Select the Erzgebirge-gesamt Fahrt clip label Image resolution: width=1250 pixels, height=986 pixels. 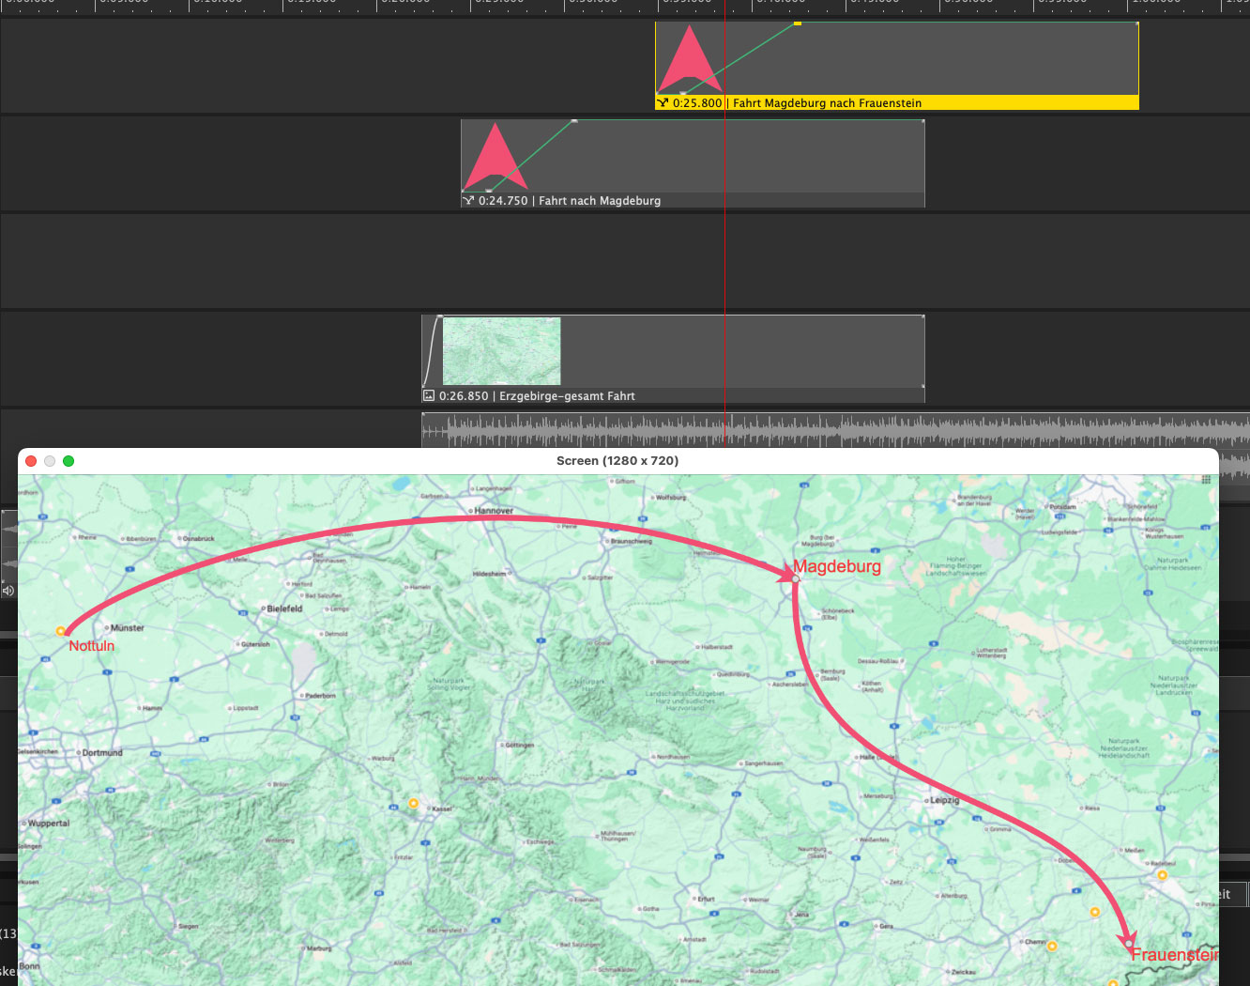(x=567, y=396)
